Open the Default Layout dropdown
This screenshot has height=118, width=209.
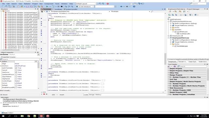click(86, 4)
